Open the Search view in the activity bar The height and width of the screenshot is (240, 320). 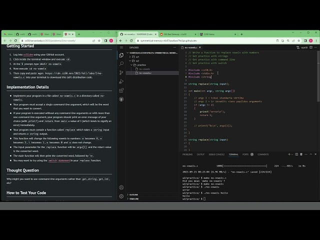(121, 64)
